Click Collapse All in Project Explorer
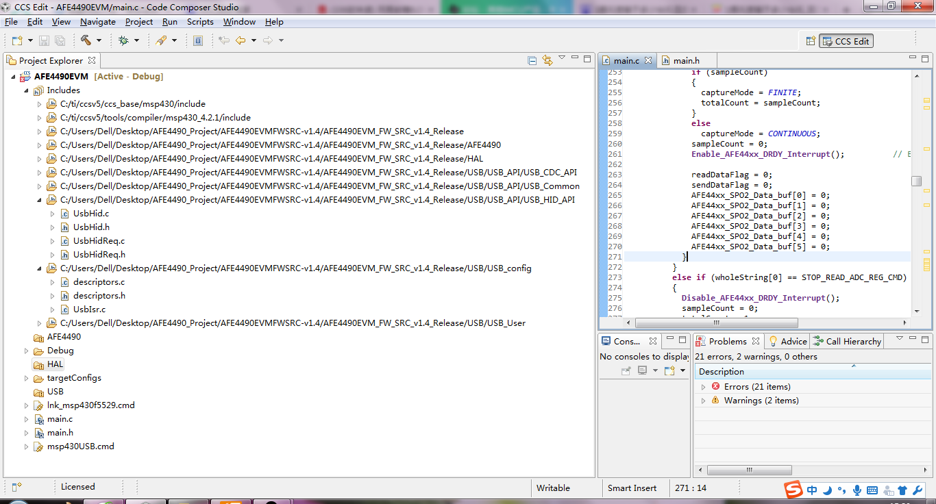Image resolution: width=936 pixels, height=504 pixels. pos(532,60)
